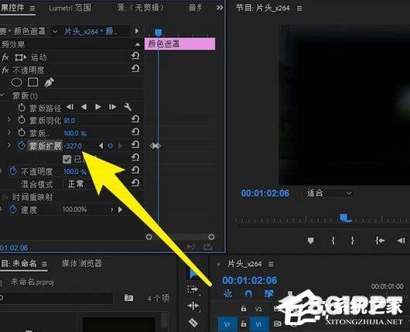
Task: Toggle 不透明度 stopwatch animation
Action: click(x=13, y=171)
